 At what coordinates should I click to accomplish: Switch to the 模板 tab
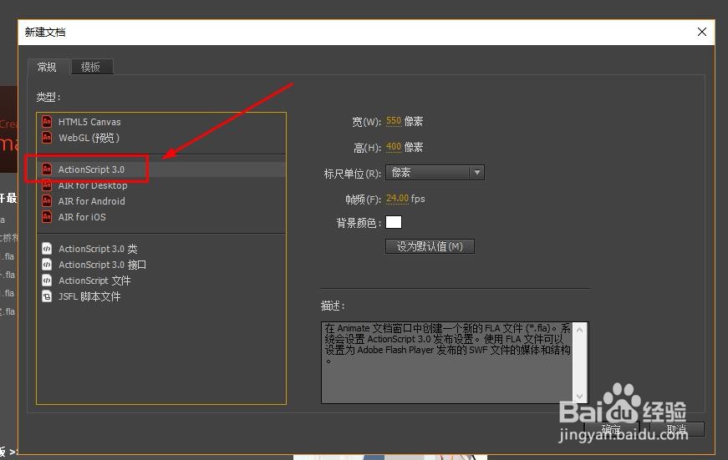91,67
